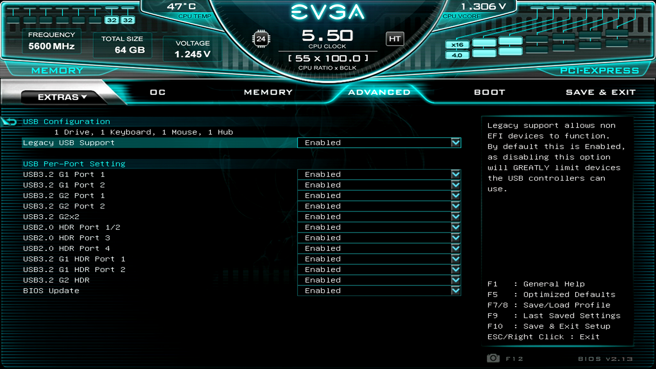656x369 pixels.
Task: Click the 4.0 PCIe generation badge
Action: [457, 55]
